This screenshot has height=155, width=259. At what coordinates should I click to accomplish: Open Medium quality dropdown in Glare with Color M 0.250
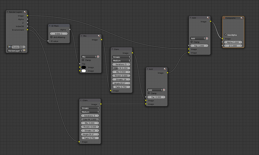coord(121,61)
